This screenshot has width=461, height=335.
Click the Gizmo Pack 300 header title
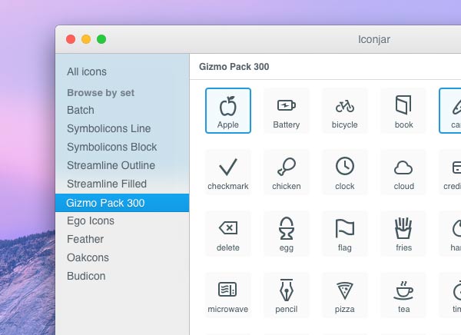[234, 67]
